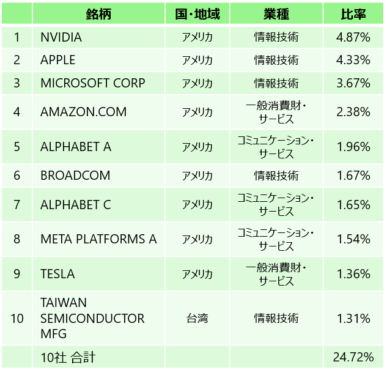The image size is (387, 370).
Task: Select the 4.87% ratio value
Action: pos(353,37)
